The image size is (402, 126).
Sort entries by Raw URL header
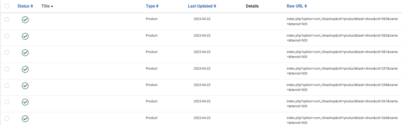pos(297,6)
